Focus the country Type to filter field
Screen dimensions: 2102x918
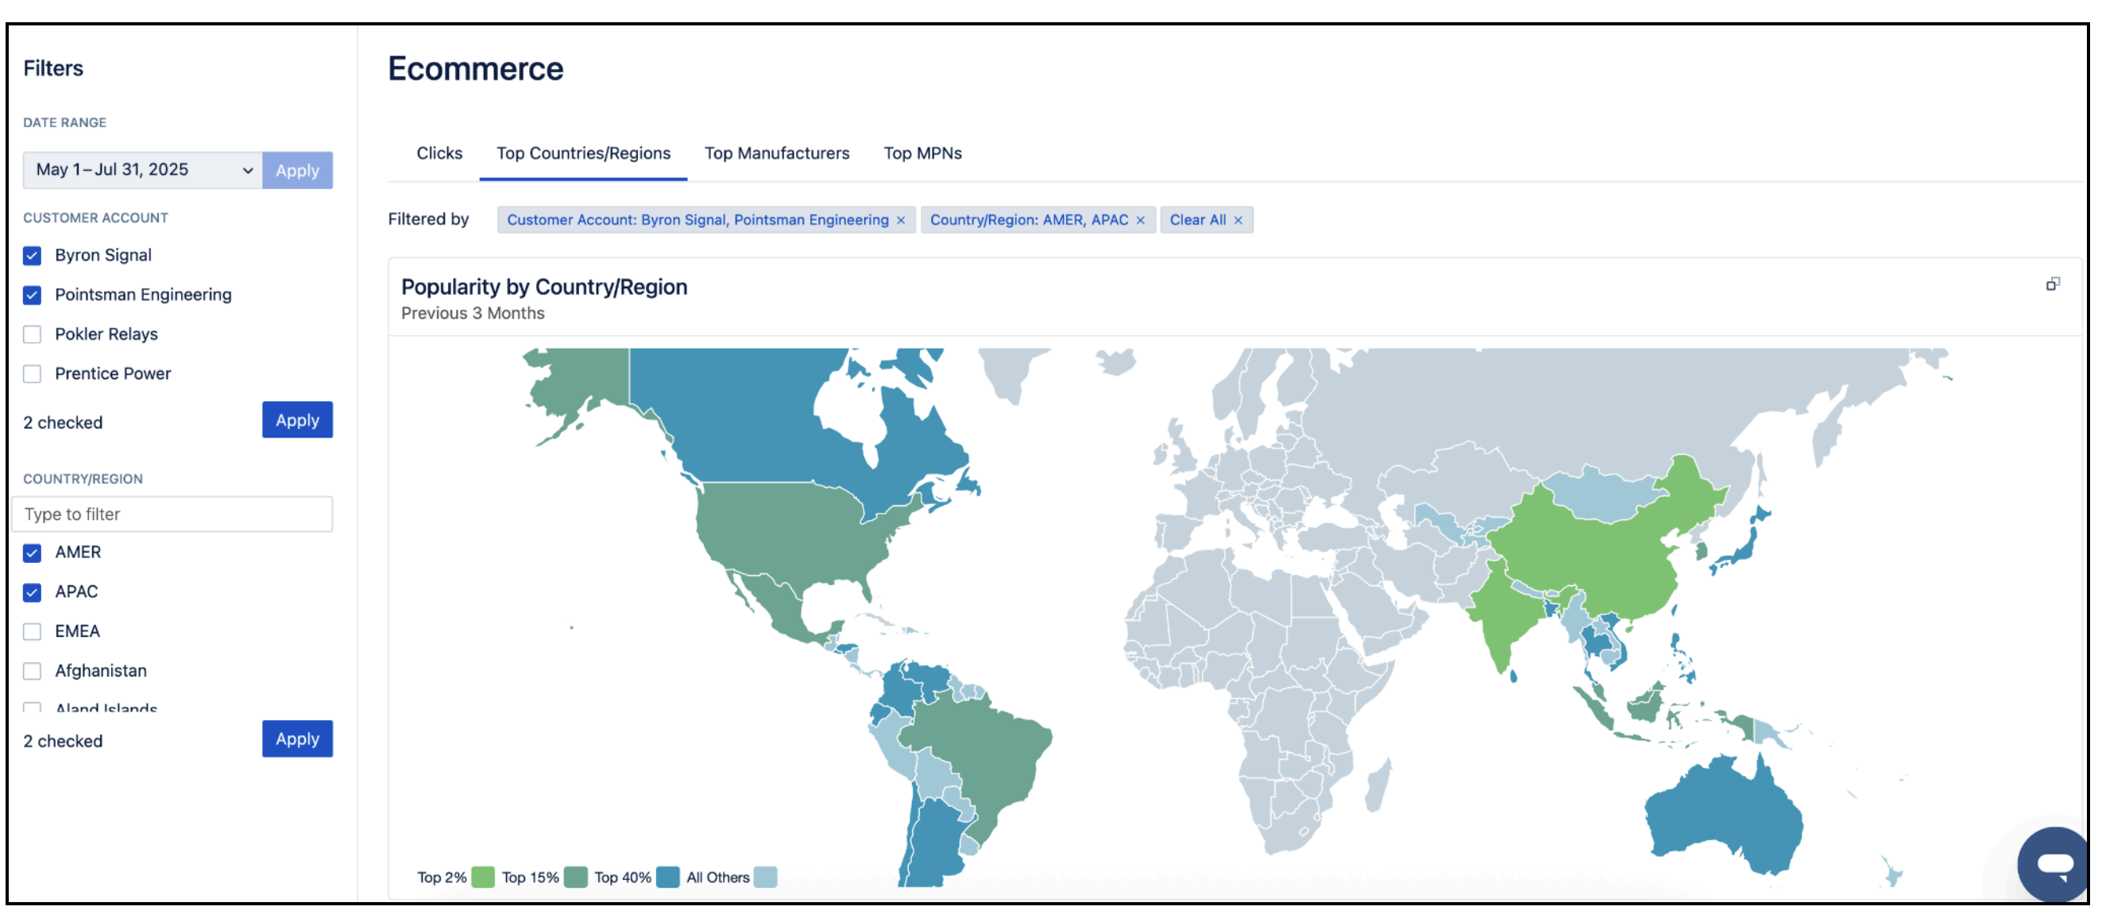tap(172, 514)
